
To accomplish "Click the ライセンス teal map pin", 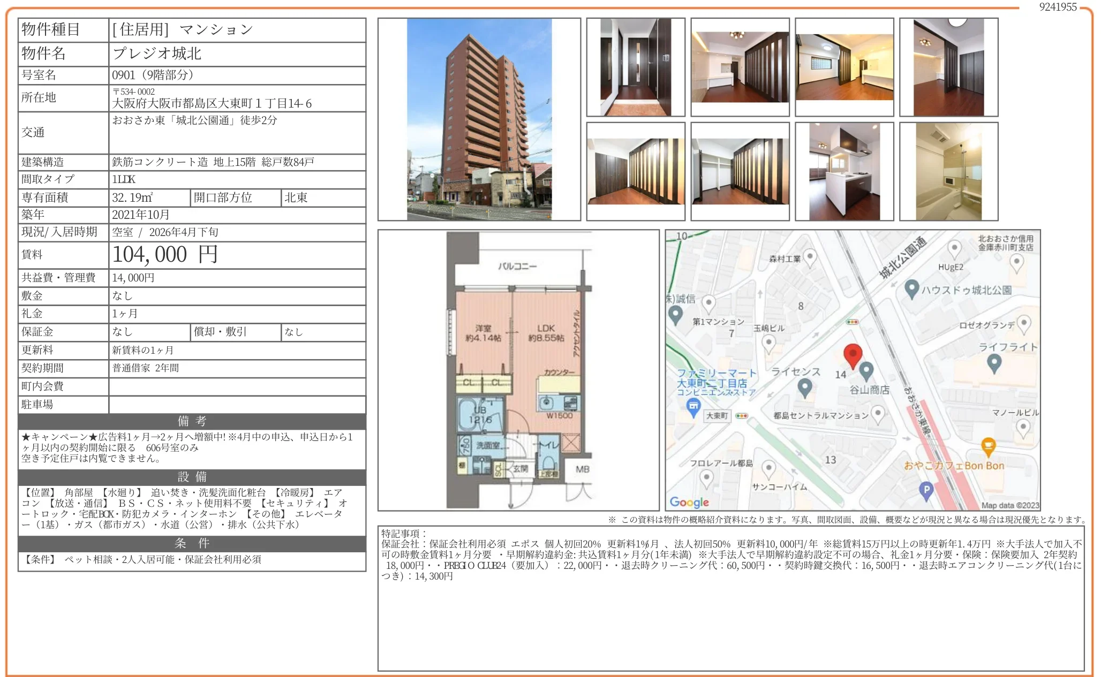I will [x=804, y=387].
